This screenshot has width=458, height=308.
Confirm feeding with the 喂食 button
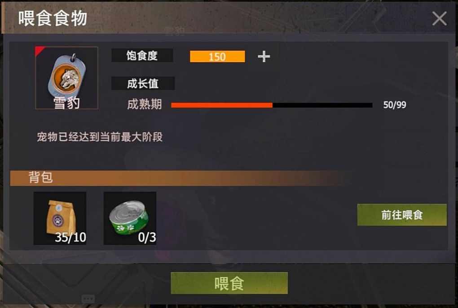coord(229,283)
